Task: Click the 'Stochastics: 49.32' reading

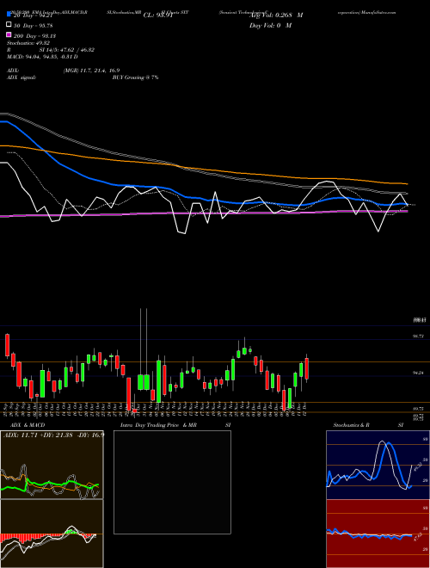Action: 28,43
